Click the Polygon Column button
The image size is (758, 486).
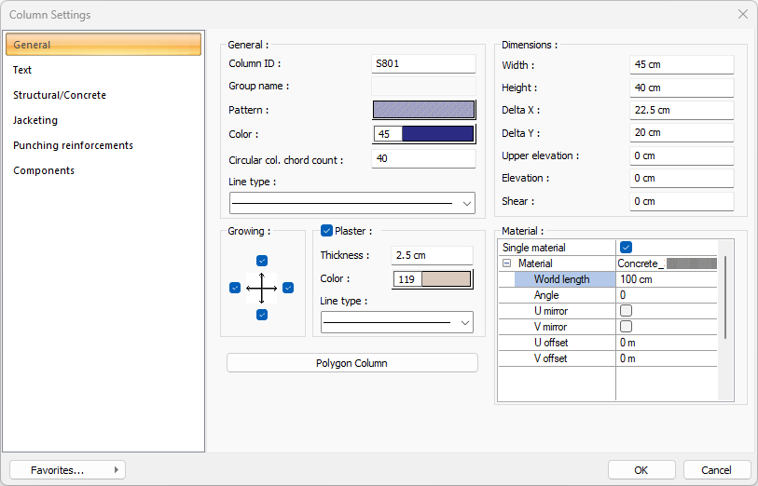coord(351,363)
